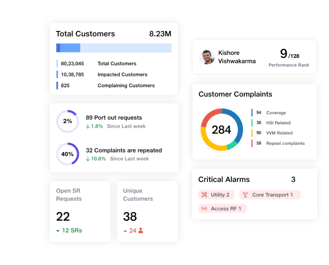Click the green down arrow beside 12 SRs
This screenshot has height=265, width=329.
point(58,231)
